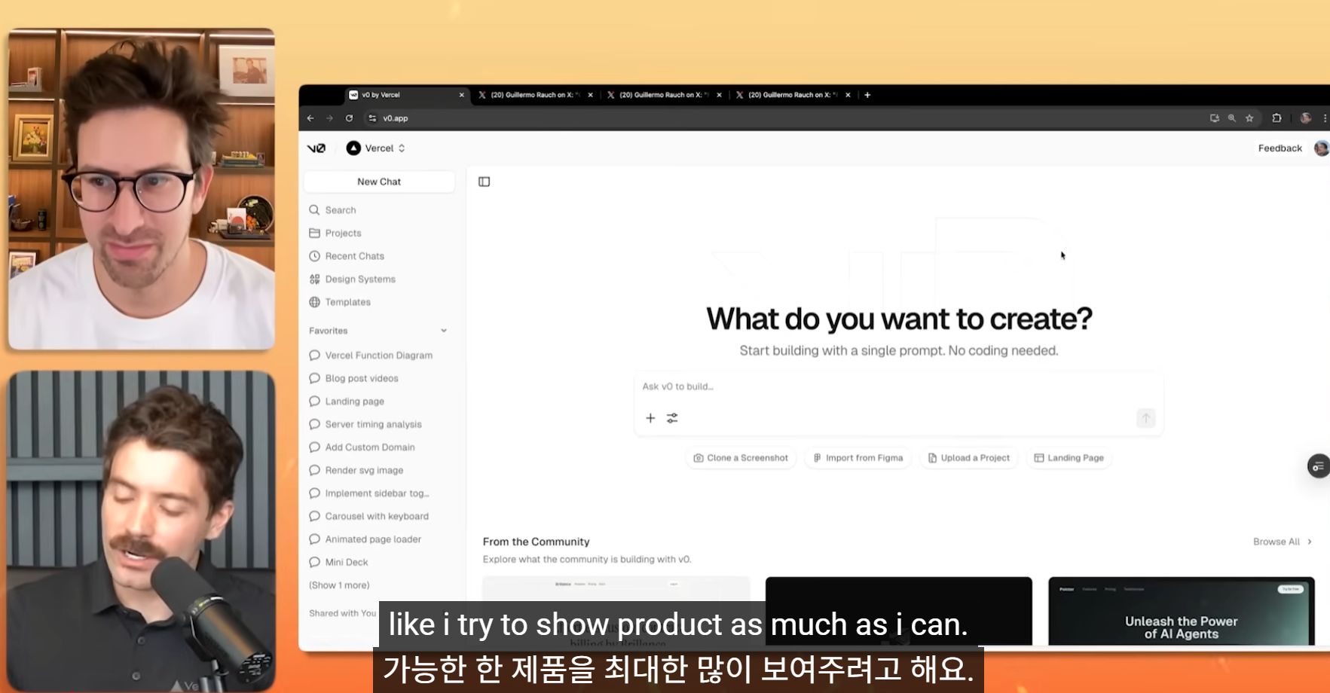Choose the Landing Page suggestion chip
The height and width of the screenshot is (693, 1330).
pos(1069,458)
